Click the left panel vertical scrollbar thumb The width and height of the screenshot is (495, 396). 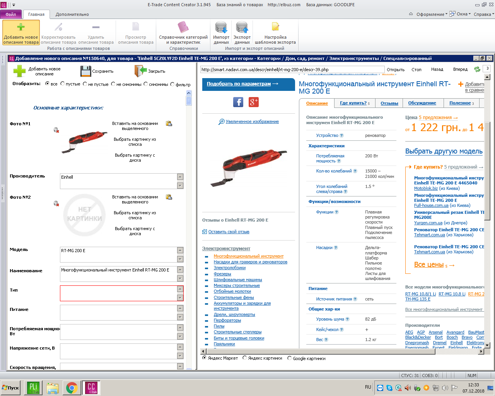pyautogui.click(x=189, y=101)
